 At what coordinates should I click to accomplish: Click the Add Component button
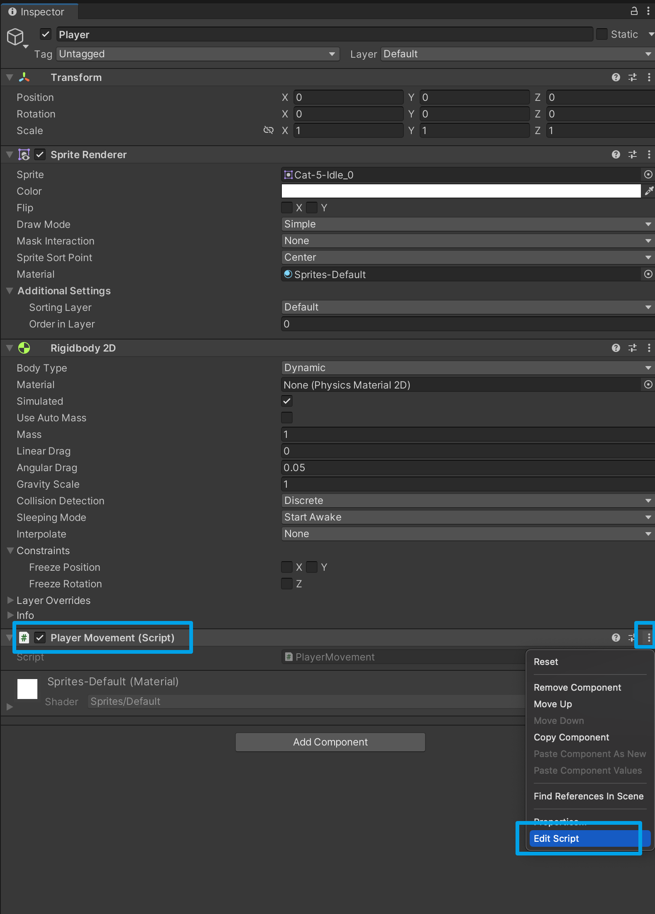pos(330,742)
